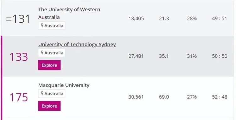The width and height of the screenshot is (236, 120).
Task: Click student count 27,481
Action: [x=136, y=56]
